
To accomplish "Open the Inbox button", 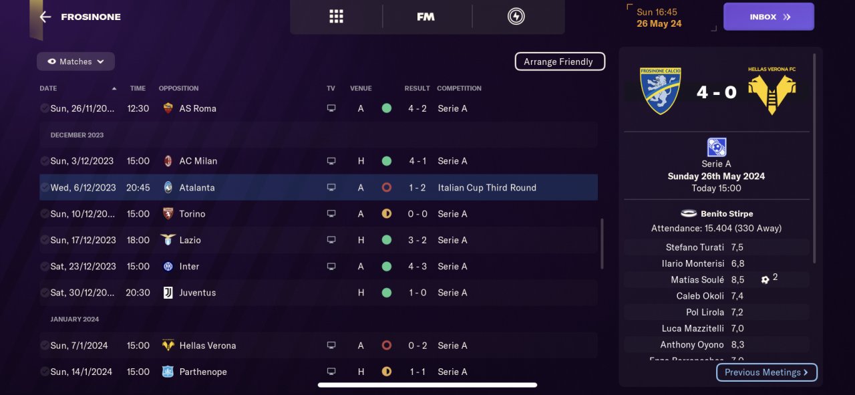I will click(x=768, y=17).
